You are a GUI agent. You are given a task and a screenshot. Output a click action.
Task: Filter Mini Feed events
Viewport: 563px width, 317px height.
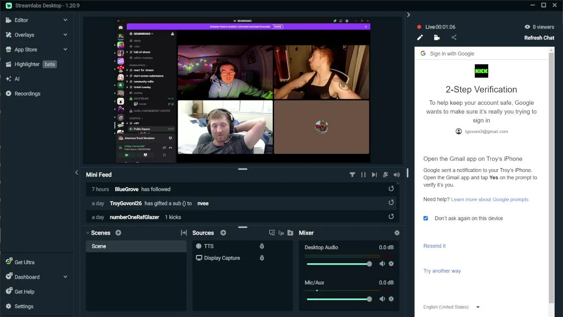click(x=352, y=175)
